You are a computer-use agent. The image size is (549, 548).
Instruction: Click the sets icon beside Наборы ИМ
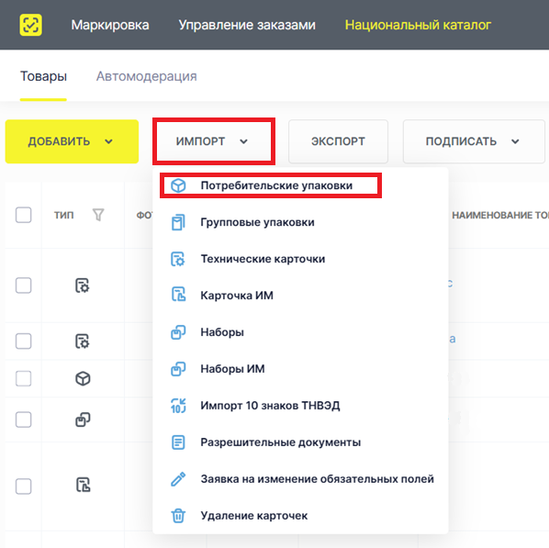(178, 369)
